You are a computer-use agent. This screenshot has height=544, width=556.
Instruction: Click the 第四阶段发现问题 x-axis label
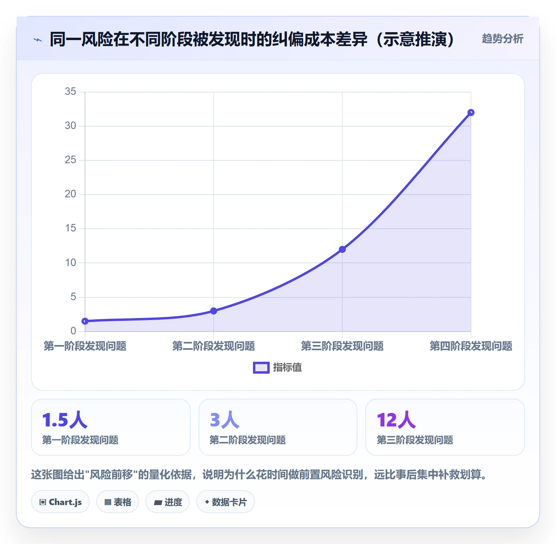click(x=471, y=346)
